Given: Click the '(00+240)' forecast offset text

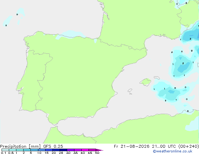Looking at the screenshot, I should tap(189, 146).
